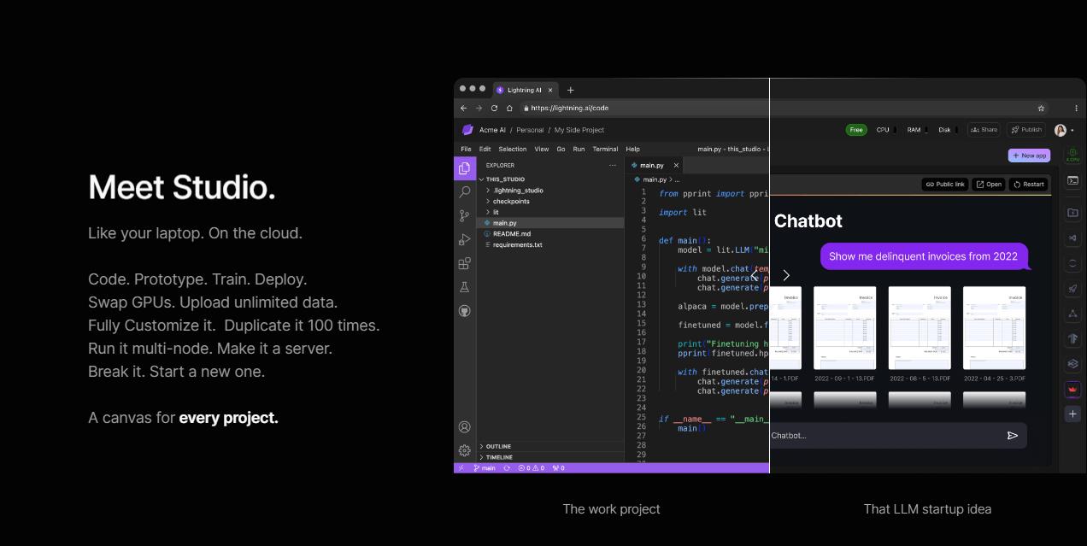This screenshot has height=546, width=1087.
Task: Click the sync changes icon in the status bar
Action: coord(507,468)
